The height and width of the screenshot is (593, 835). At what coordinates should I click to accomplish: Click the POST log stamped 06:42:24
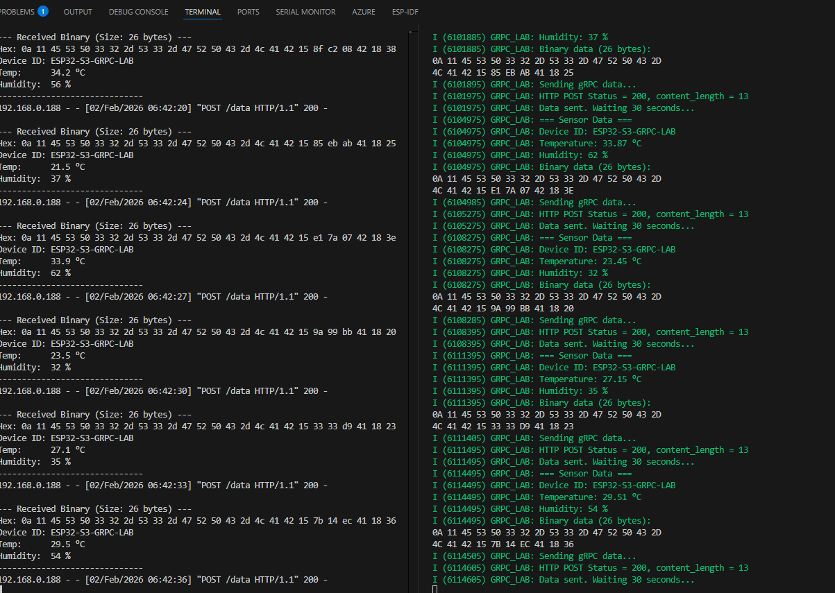164,203
